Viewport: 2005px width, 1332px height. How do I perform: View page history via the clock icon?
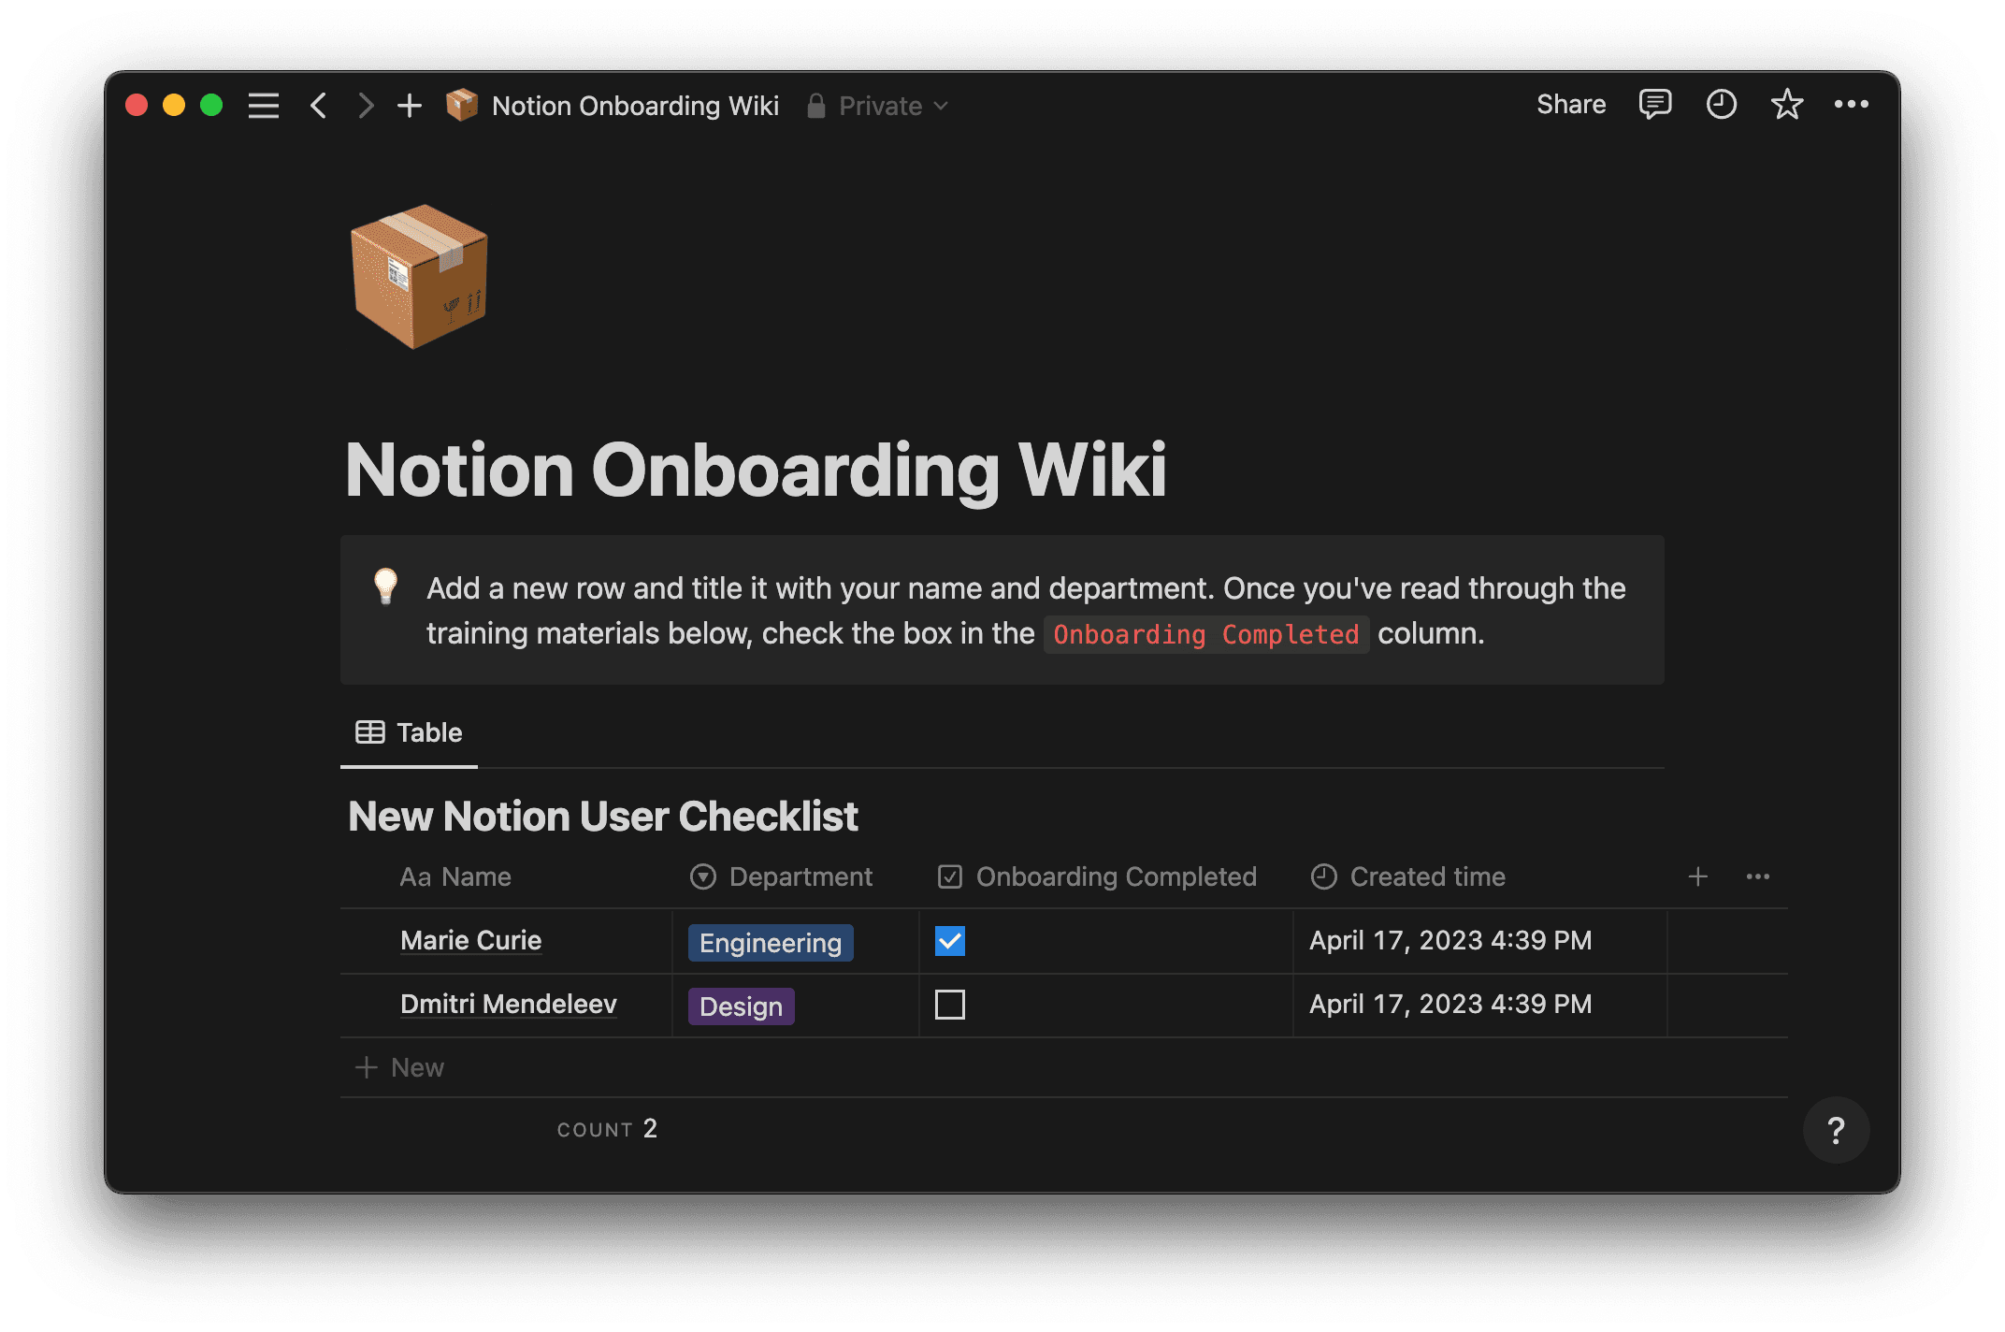point(1721,104)
